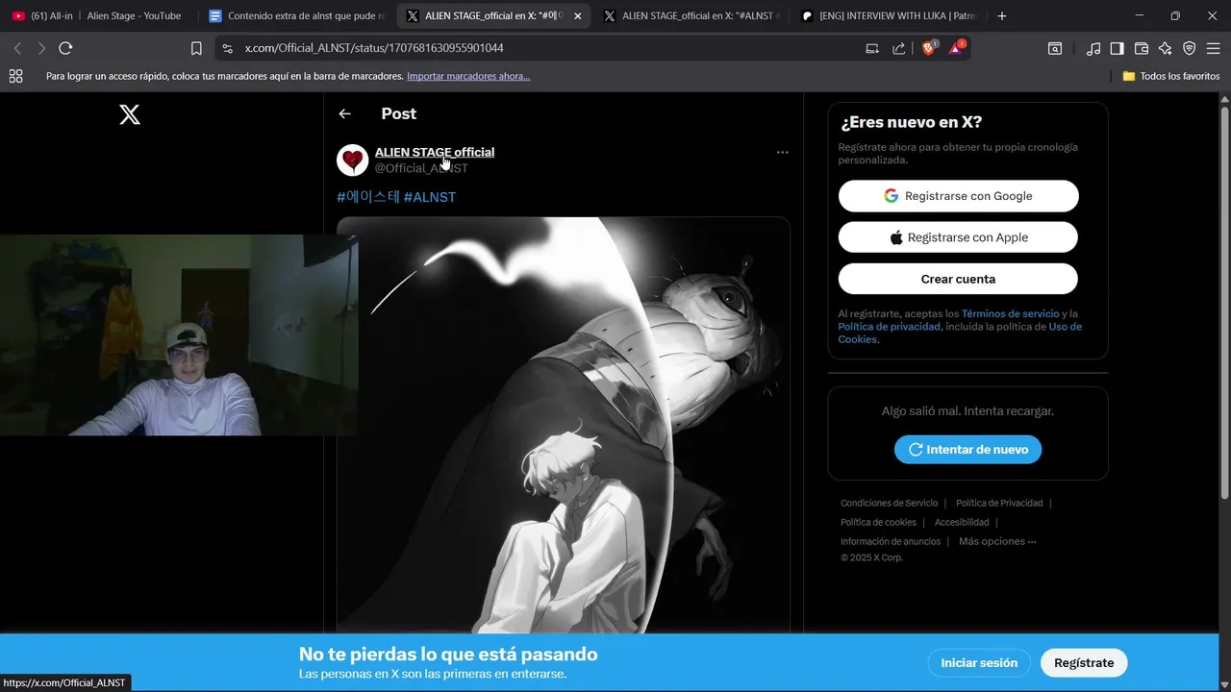Go back with the Post arrow
1231x692 pixels.
(x=345, y=113)
